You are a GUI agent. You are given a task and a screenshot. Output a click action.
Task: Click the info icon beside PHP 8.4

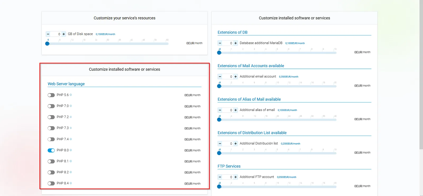click(71, 183)
